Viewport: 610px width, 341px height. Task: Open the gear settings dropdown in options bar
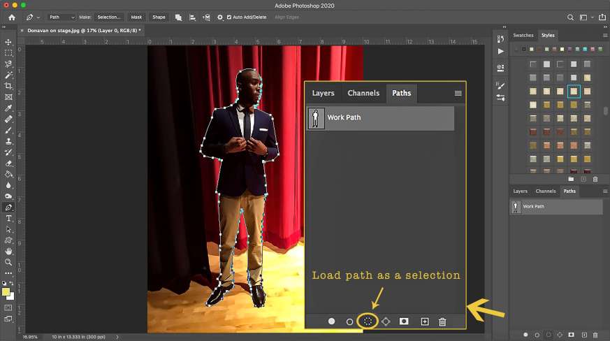(222, 17)
